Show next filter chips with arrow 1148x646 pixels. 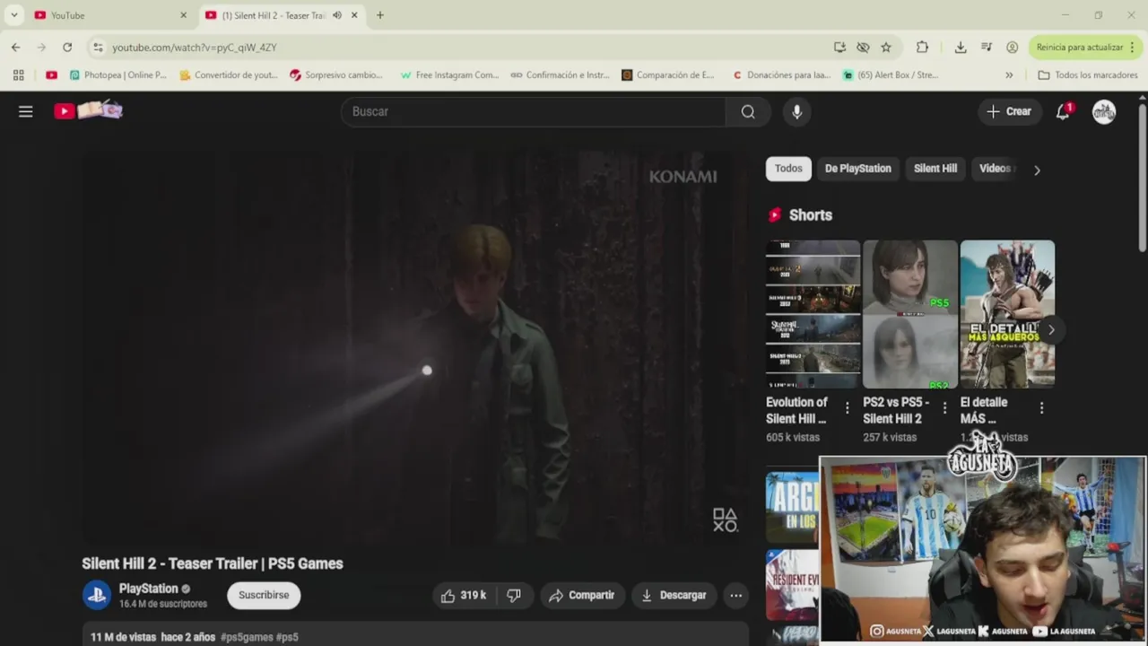(1037, 170)
